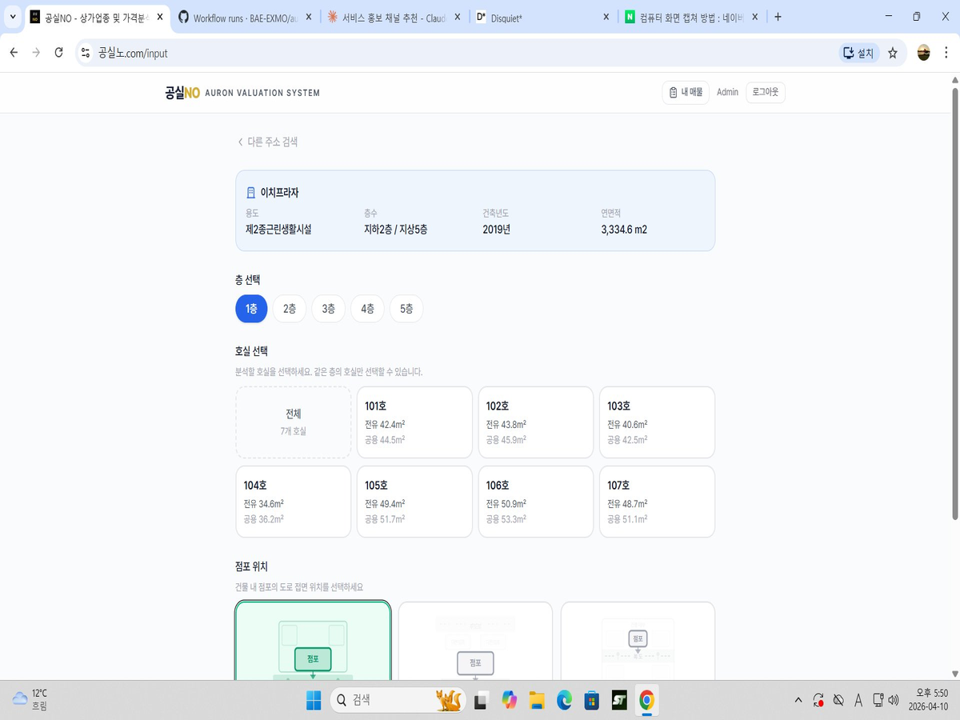Show hidden system tray icons chevron
The image size is (960, 720).
[798, 701]
